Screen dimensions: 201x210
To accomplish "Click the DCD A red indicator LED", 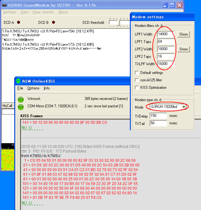I will (19, 22).
